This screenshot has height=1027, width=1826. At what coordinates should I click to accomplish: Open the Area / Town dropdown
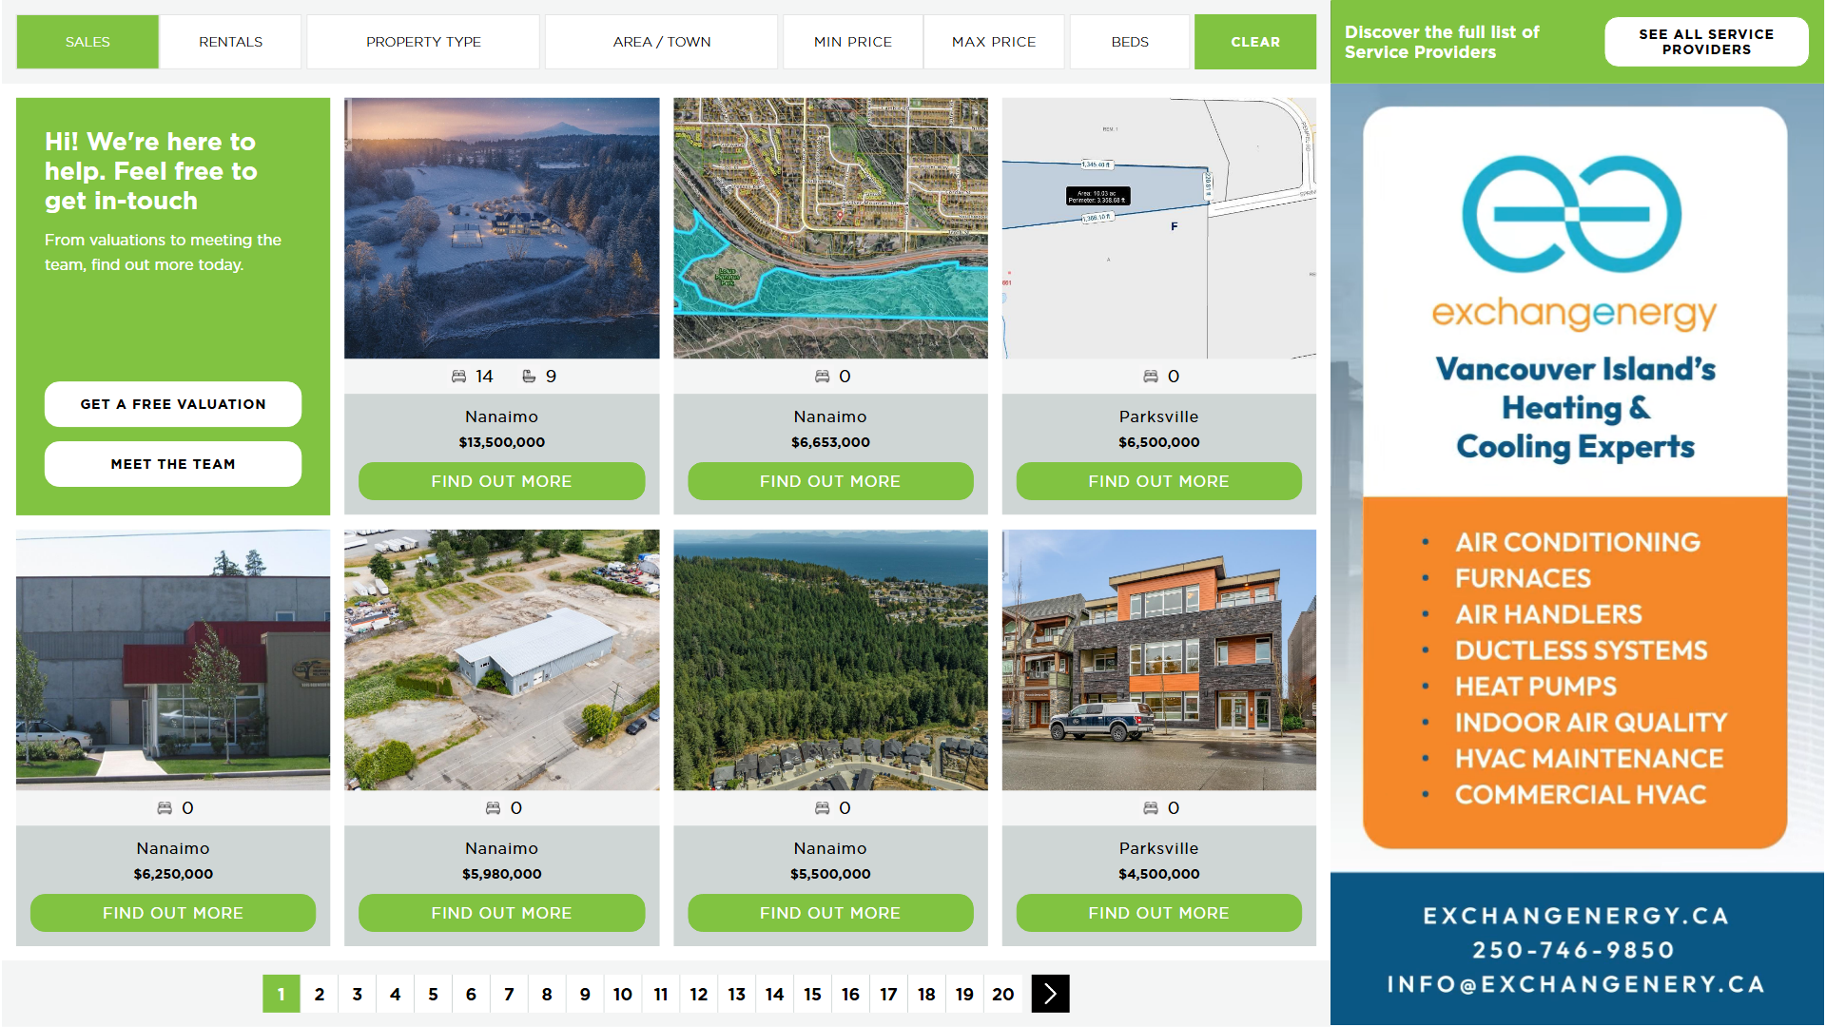click(661, 42)
